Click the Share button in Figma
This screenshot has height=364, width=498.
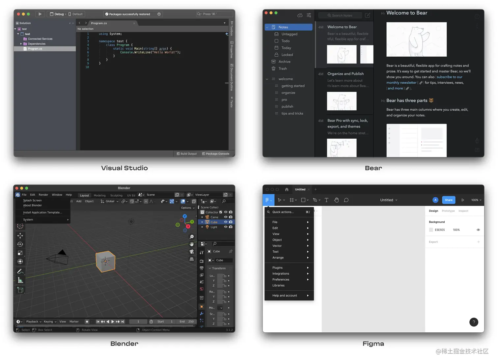pos(448,200)
